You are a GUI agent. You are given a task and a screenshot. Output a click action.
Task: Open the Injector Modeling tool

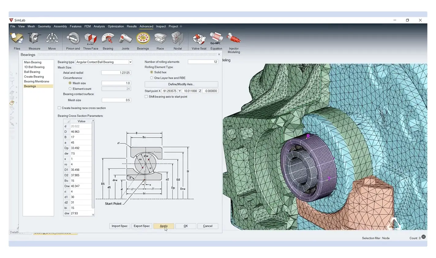[234, 39]
